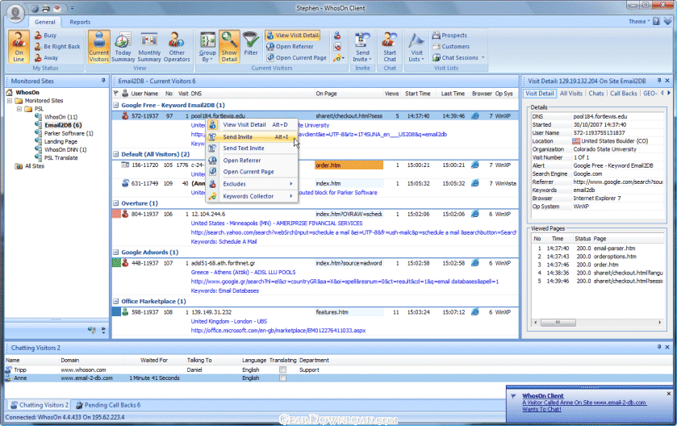Collapse Office Marketplace group
This screenshot has width=677, height=426.
click(115, 301)
